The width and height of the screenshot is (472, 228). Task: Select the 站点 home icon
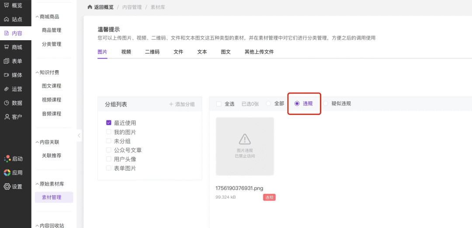(7, 19)
